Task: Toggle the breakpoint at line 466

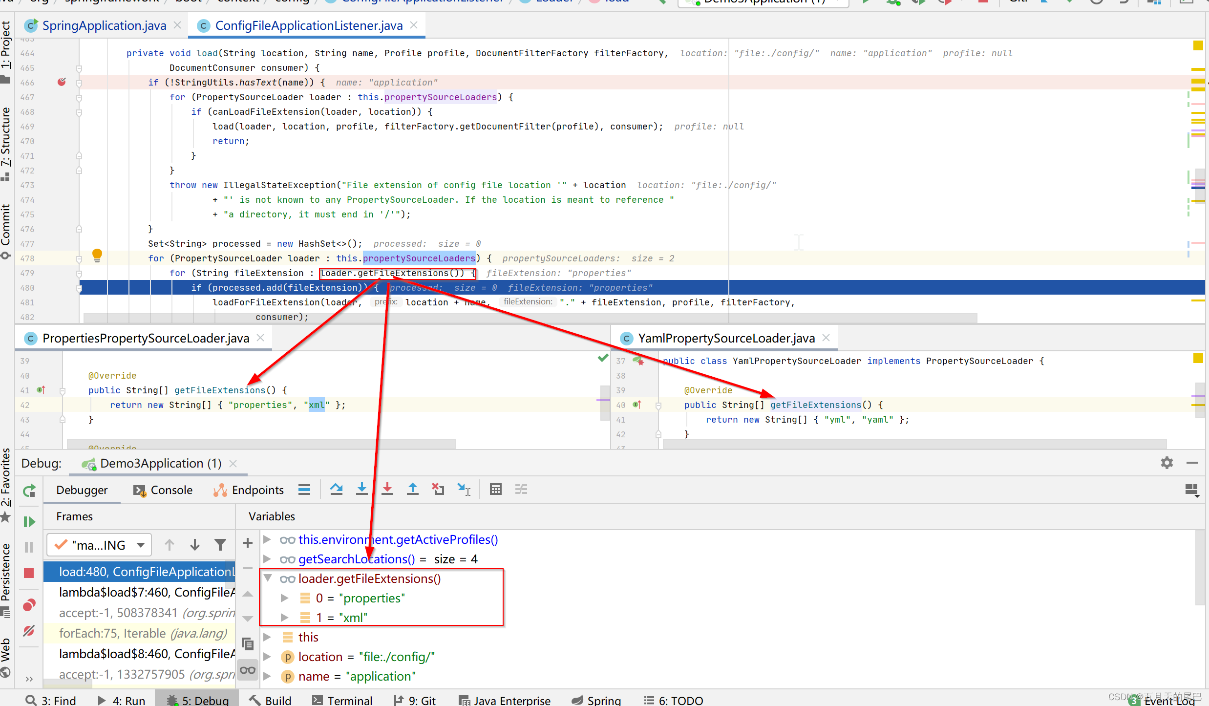Action: click(62, 82)
